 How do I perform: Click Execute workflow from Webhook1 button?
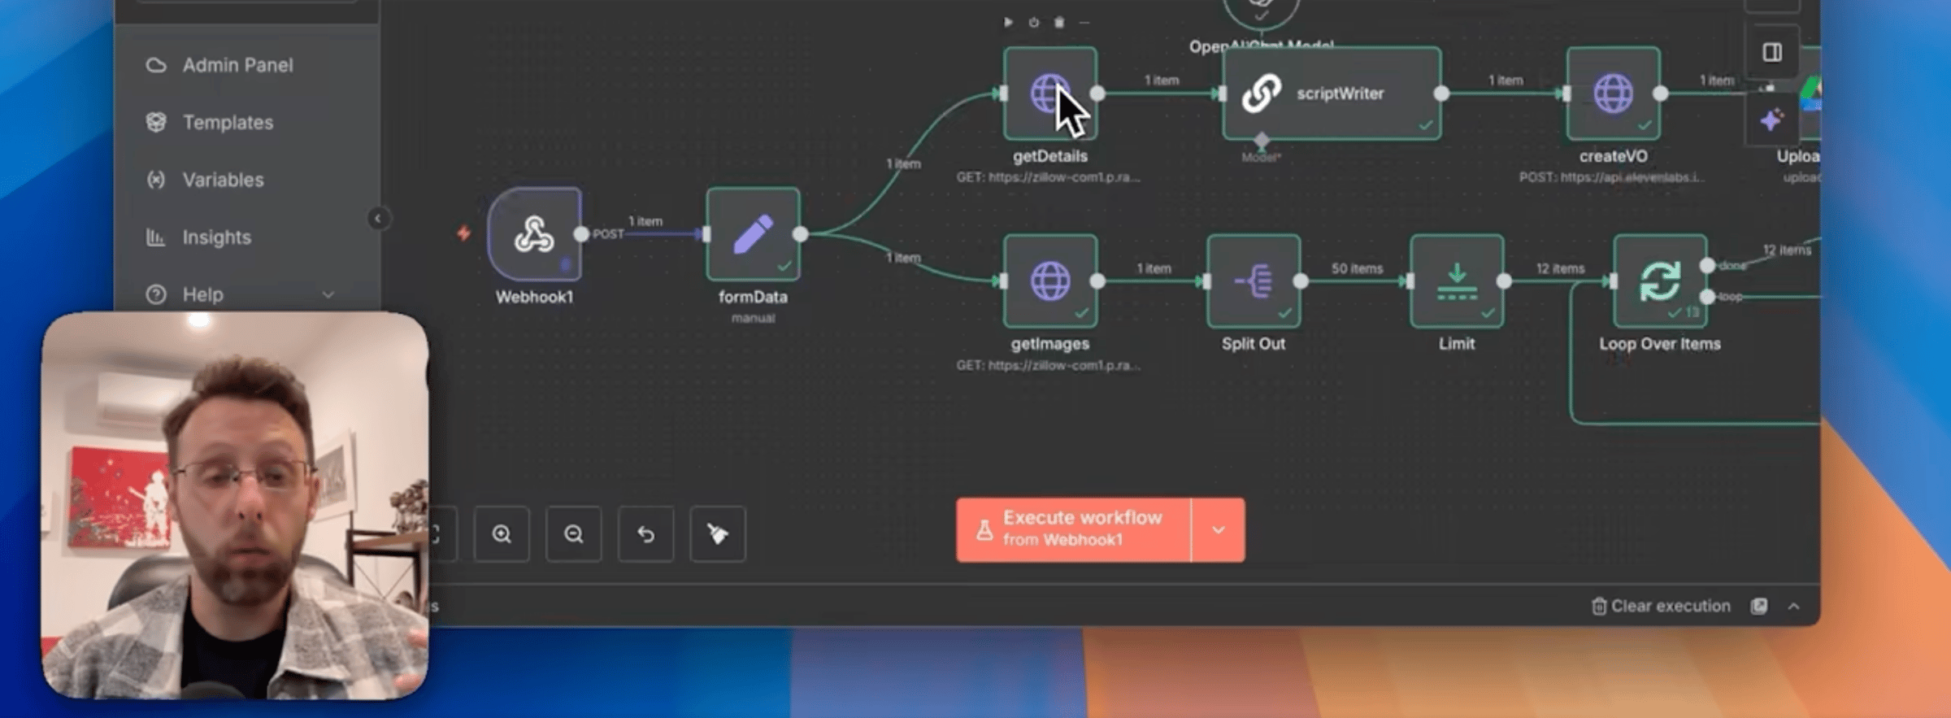1073,530
